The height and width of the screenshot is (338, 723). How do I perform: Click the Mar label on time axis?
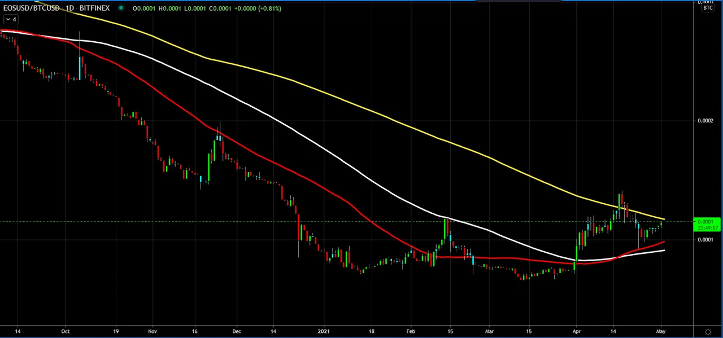489,331
